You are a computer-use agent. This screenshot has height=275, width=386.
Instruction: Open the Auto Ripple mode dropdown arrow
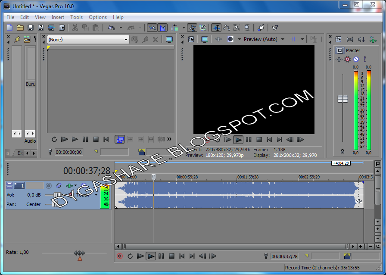184,28
